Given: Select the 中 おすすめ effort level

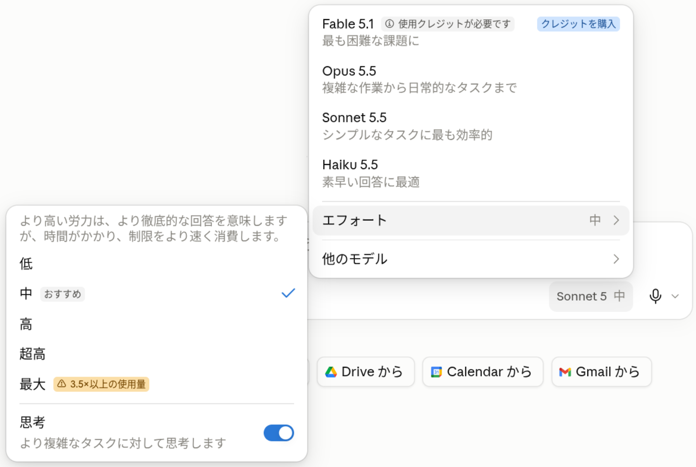Looking at the screenshot, I should pos(157,294).
